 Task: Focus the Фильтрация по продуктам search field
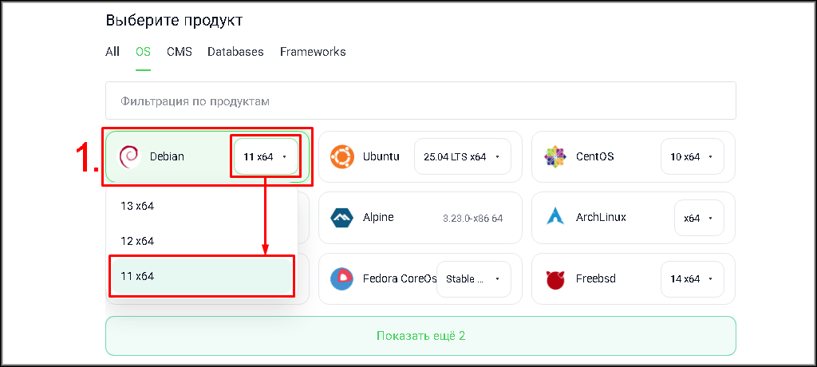coord(420,101)
